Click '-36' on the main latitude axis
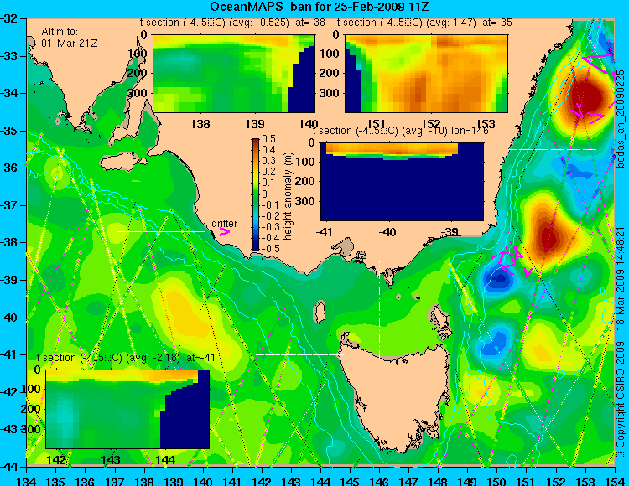 pos(10,168)
